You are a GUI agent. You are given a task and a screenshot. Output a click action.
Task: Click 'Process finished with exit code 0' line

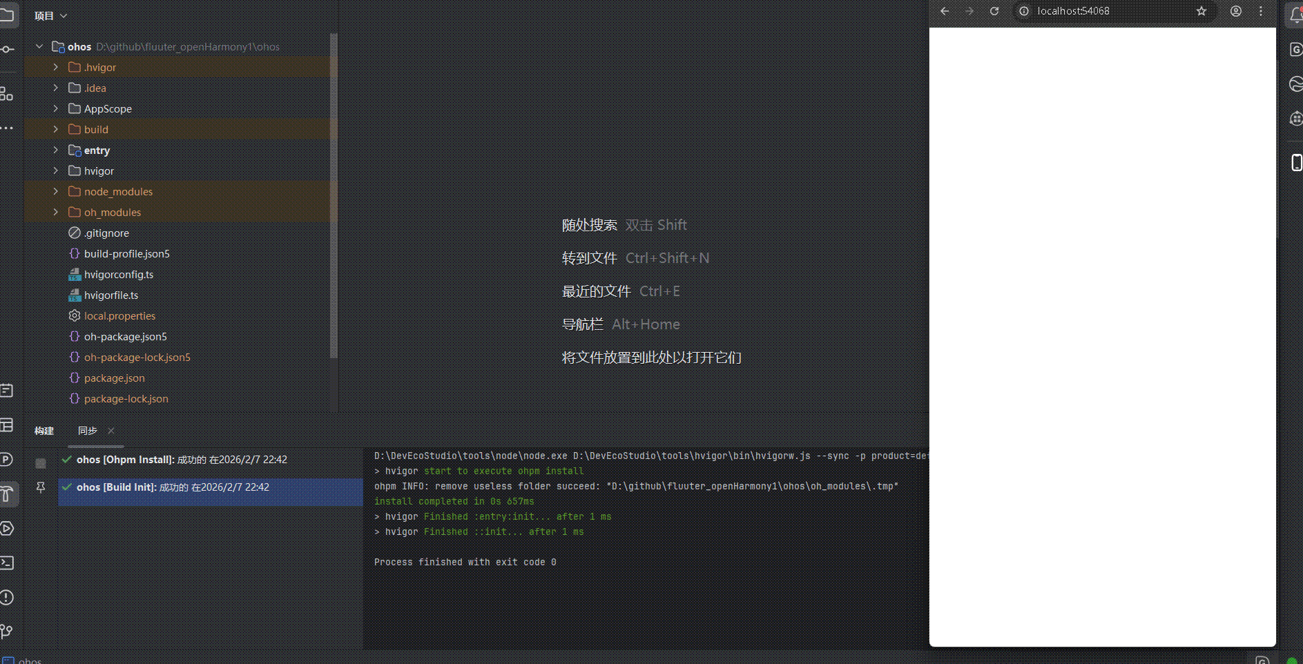coord(465,563)
